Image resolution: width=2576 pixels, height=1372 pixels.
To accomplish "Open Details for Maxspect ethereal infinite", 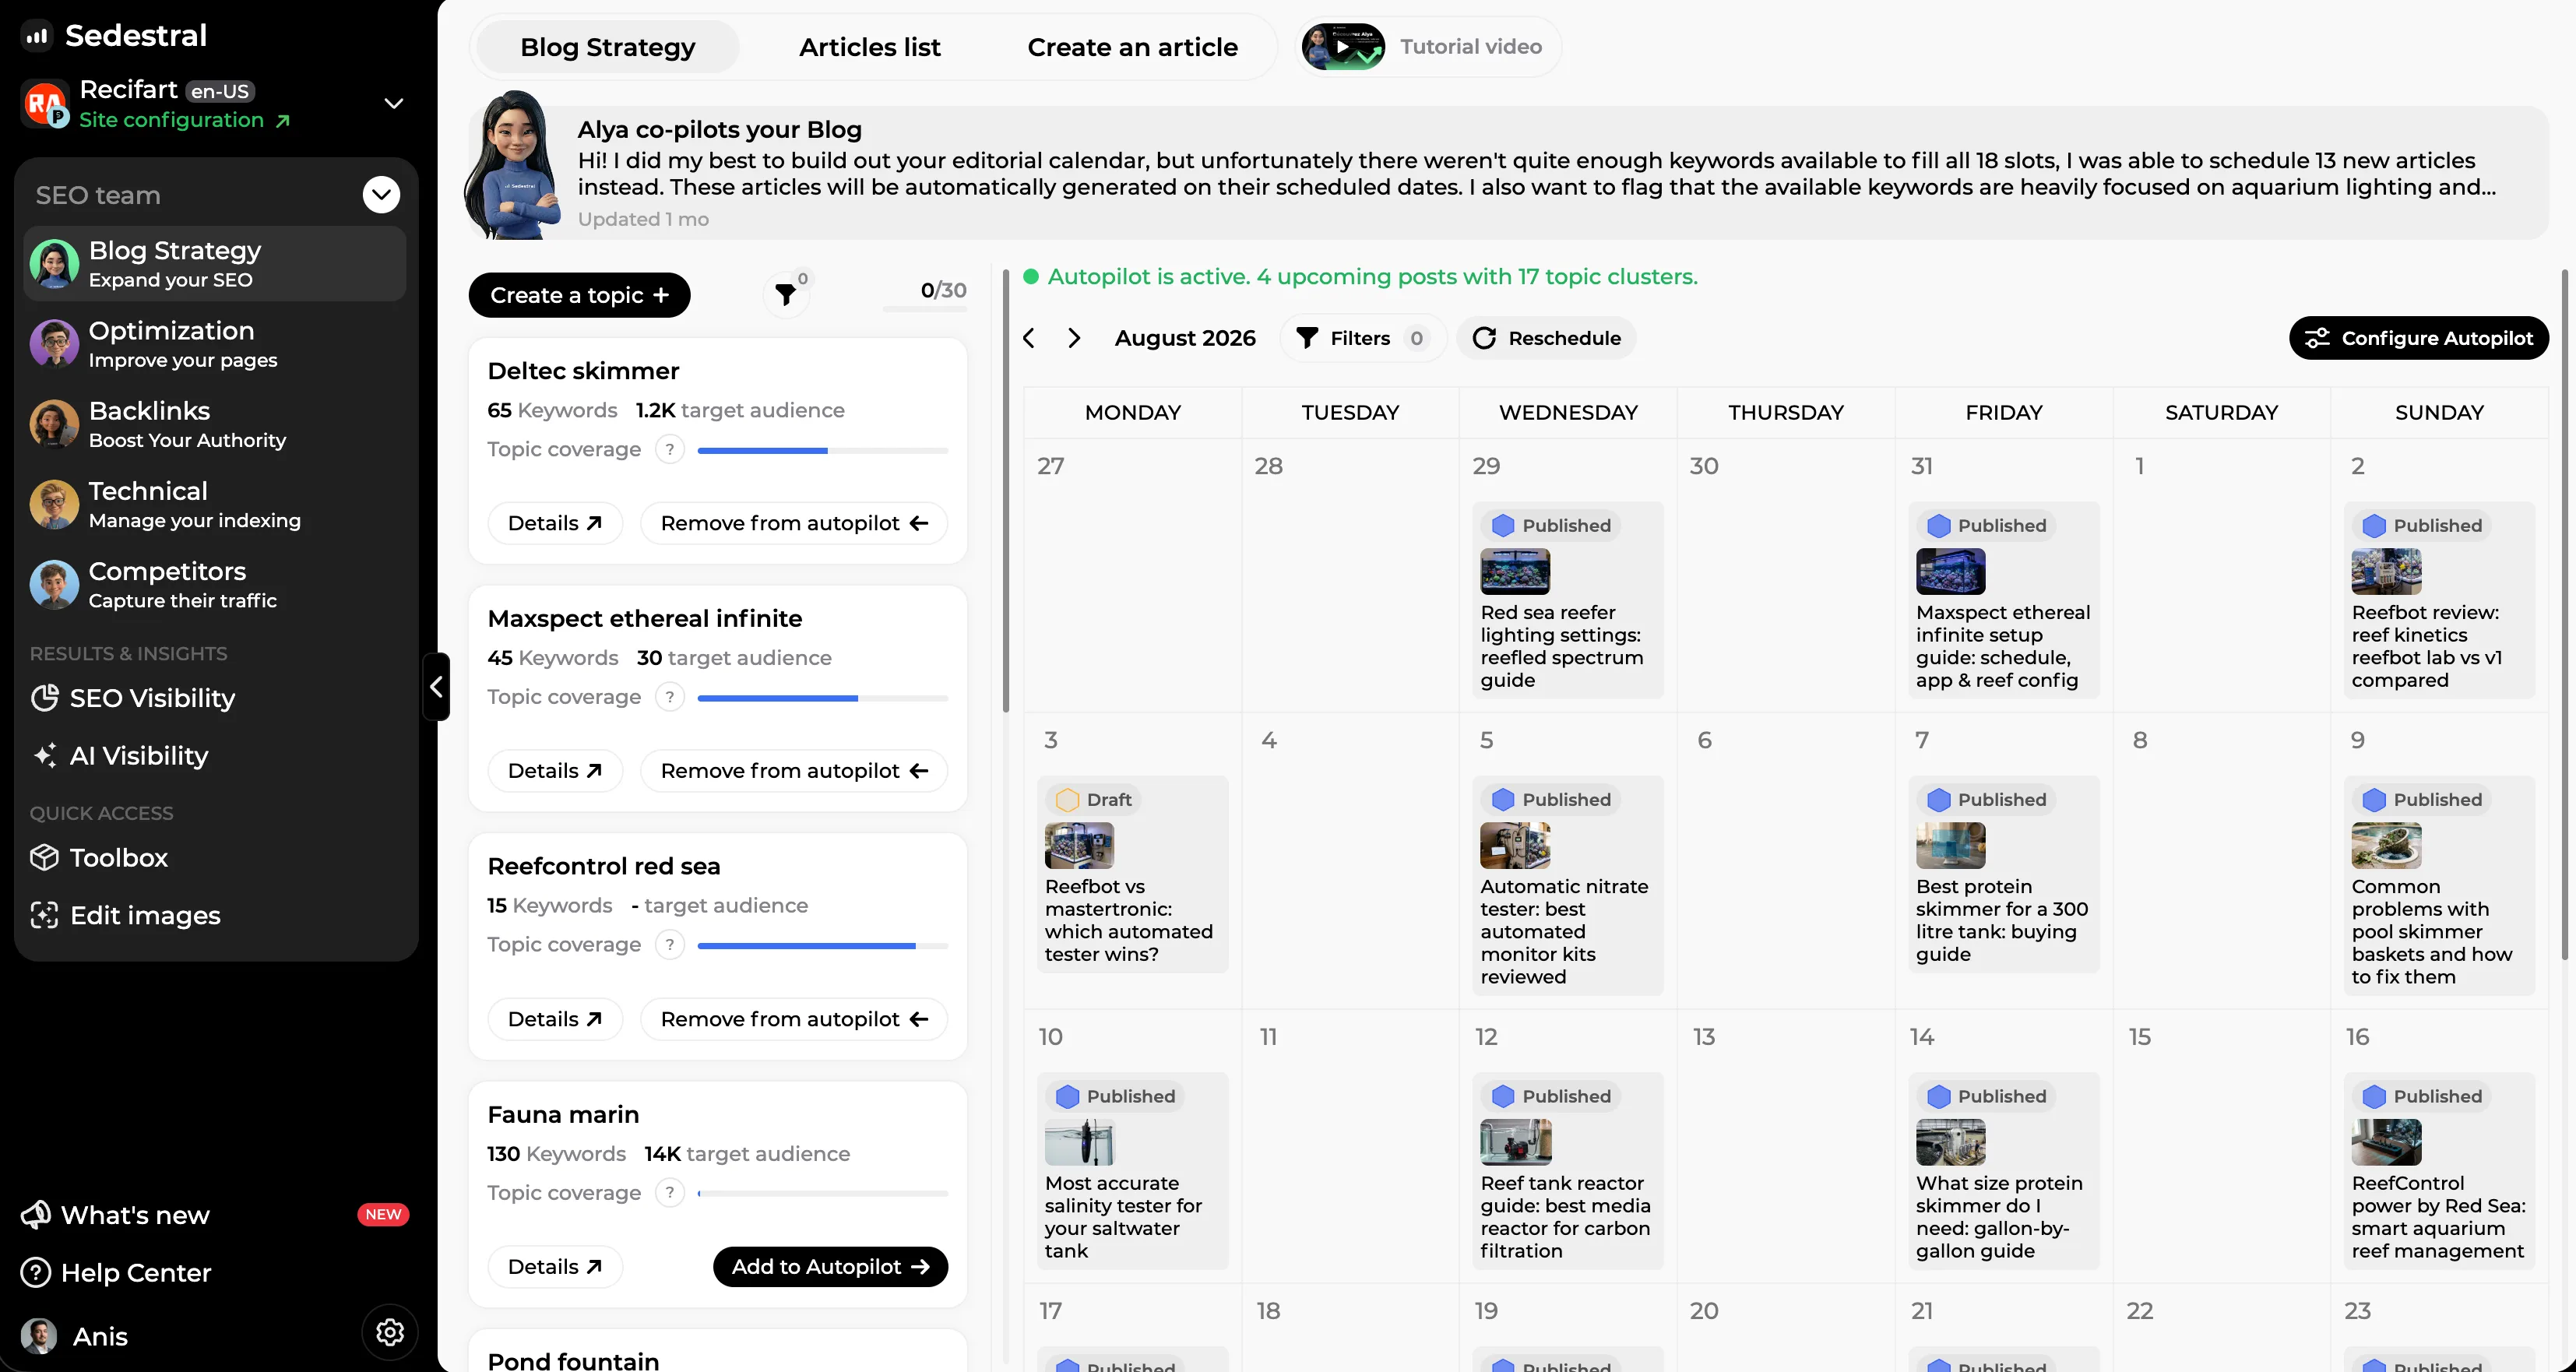I will pyautogui.click(x=555, y=771).
